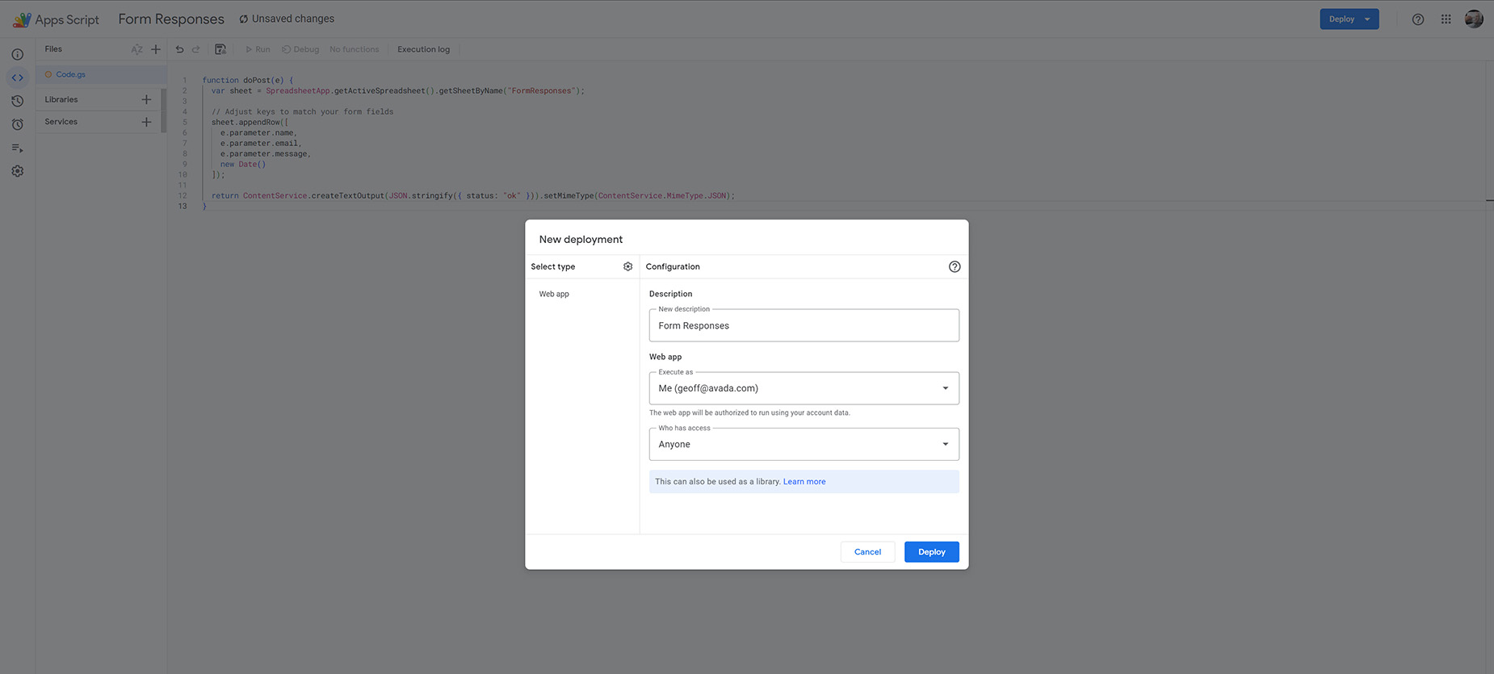Open the Execution log
The image size is (1494, 674).
pyautogui.click(x=423, y=49)
